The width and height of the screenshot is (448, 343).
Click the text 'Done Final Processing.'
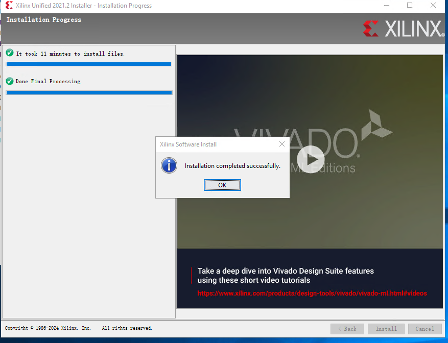point(49,81)
